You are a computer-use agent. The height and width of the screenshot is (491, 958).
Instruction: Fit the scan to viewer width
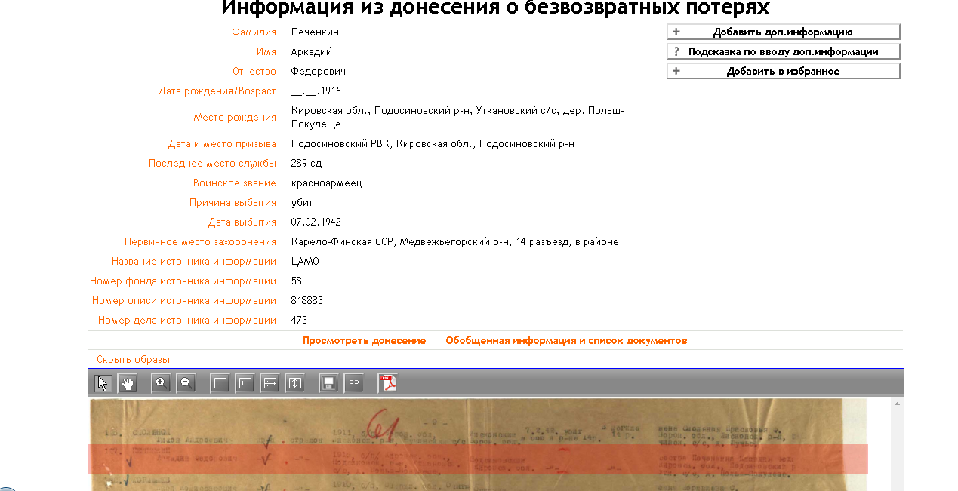click(270, 383)
